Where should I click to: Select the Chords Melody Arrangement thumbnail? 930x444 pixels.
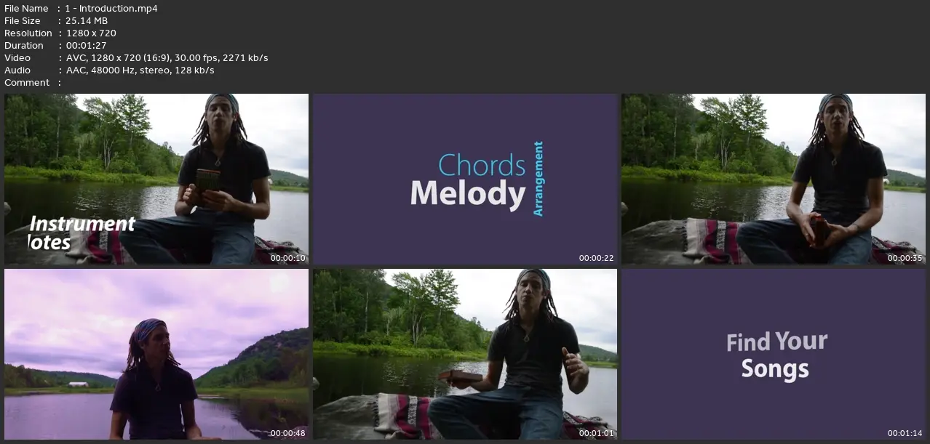tap(465, 179)
